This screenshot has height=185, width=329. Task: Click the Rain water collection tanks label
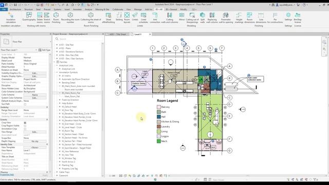pyautogui.click(x=255, y=79)
